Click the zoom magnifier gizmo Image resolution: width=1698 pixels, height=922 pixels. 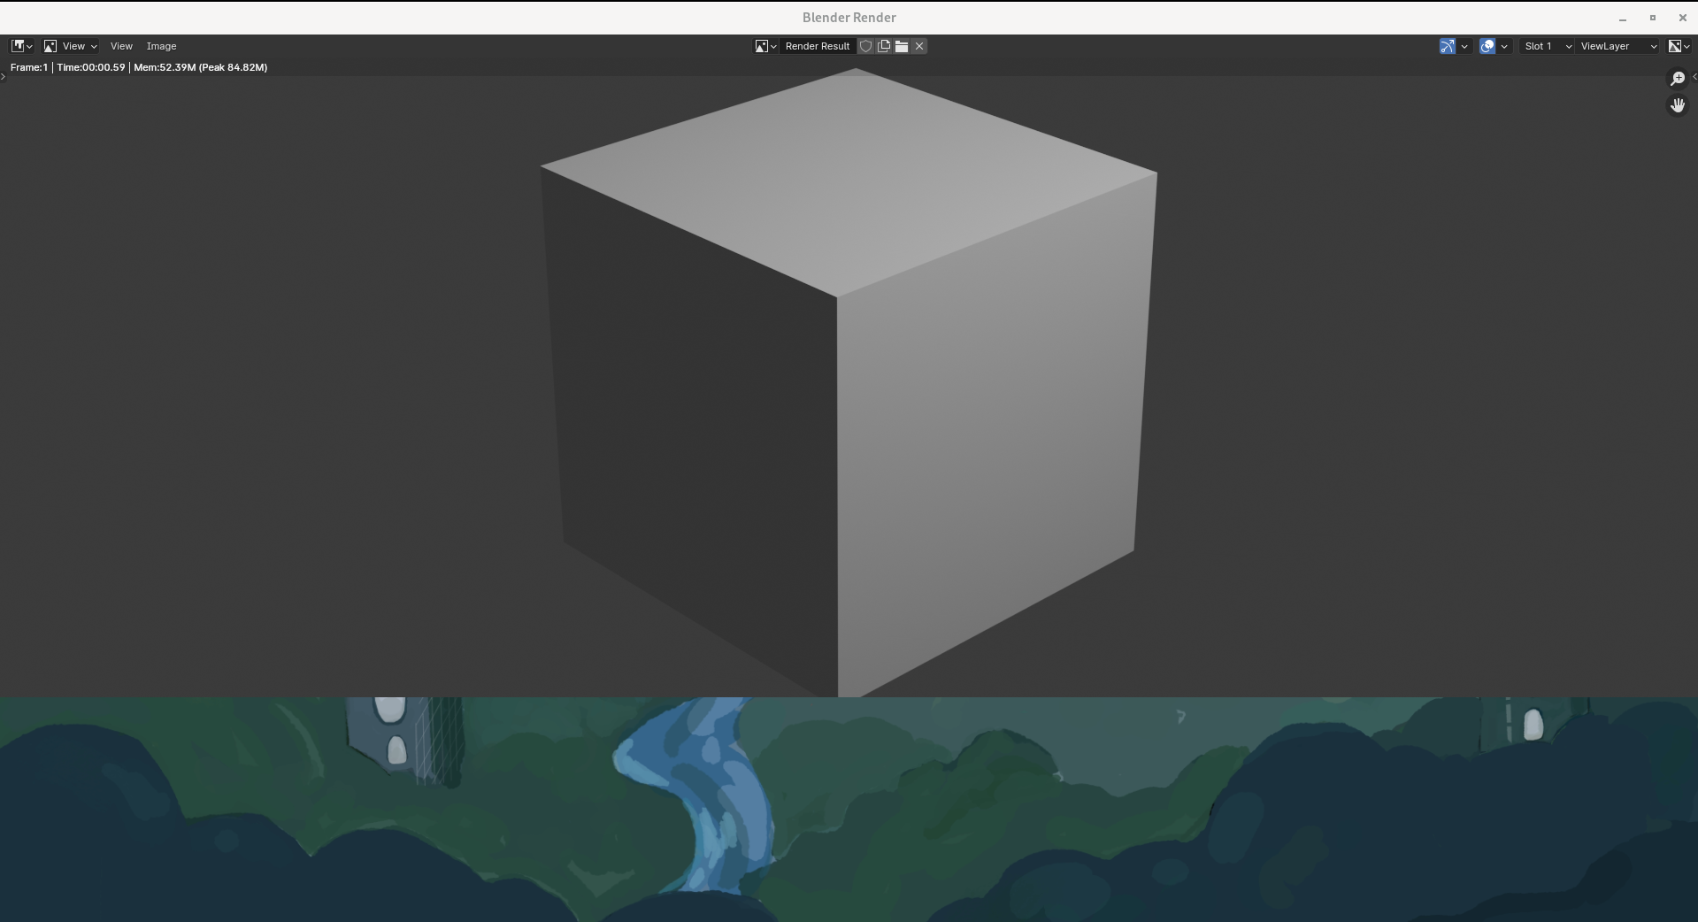(x=1677, y=79)
